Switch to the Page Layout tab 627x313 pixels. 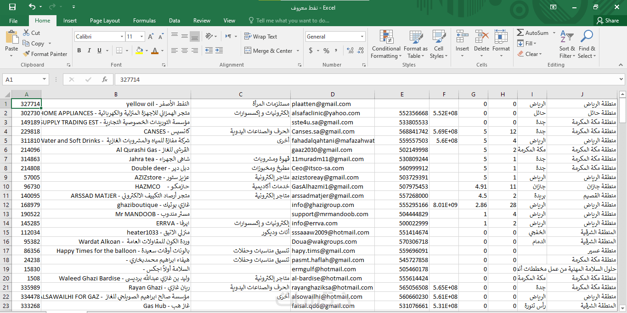point(105,21)
